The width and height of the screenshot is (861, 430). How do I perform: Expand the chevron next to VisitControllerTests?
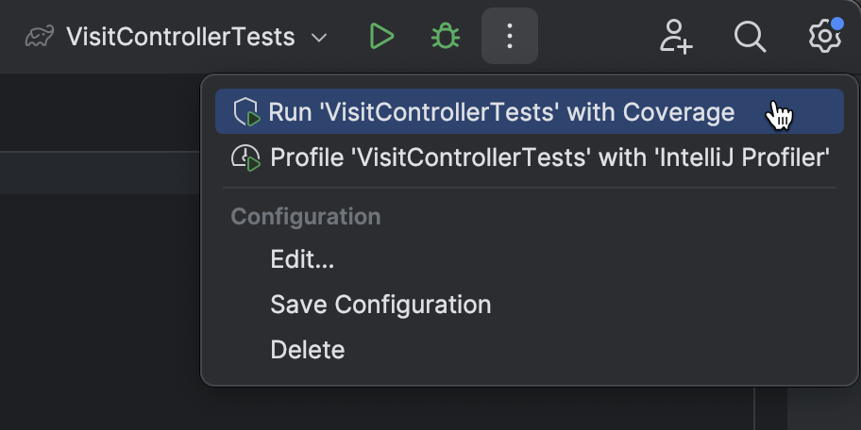click(x=319, y=39)
